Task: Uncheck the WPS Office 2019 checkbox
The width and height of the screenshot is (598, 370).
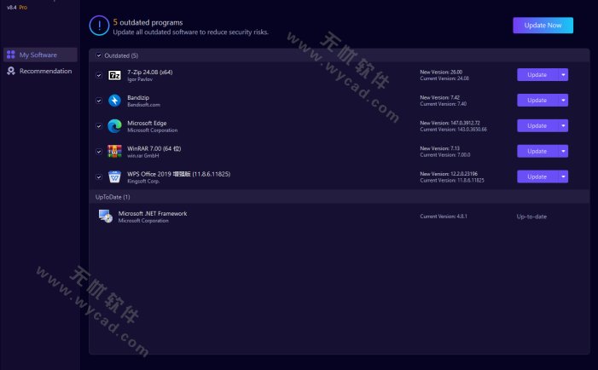Action: click(x=99, y=176)
